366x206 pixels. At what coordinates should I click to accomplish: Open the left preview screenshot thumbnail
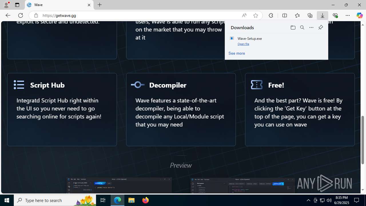coord(119,185)
